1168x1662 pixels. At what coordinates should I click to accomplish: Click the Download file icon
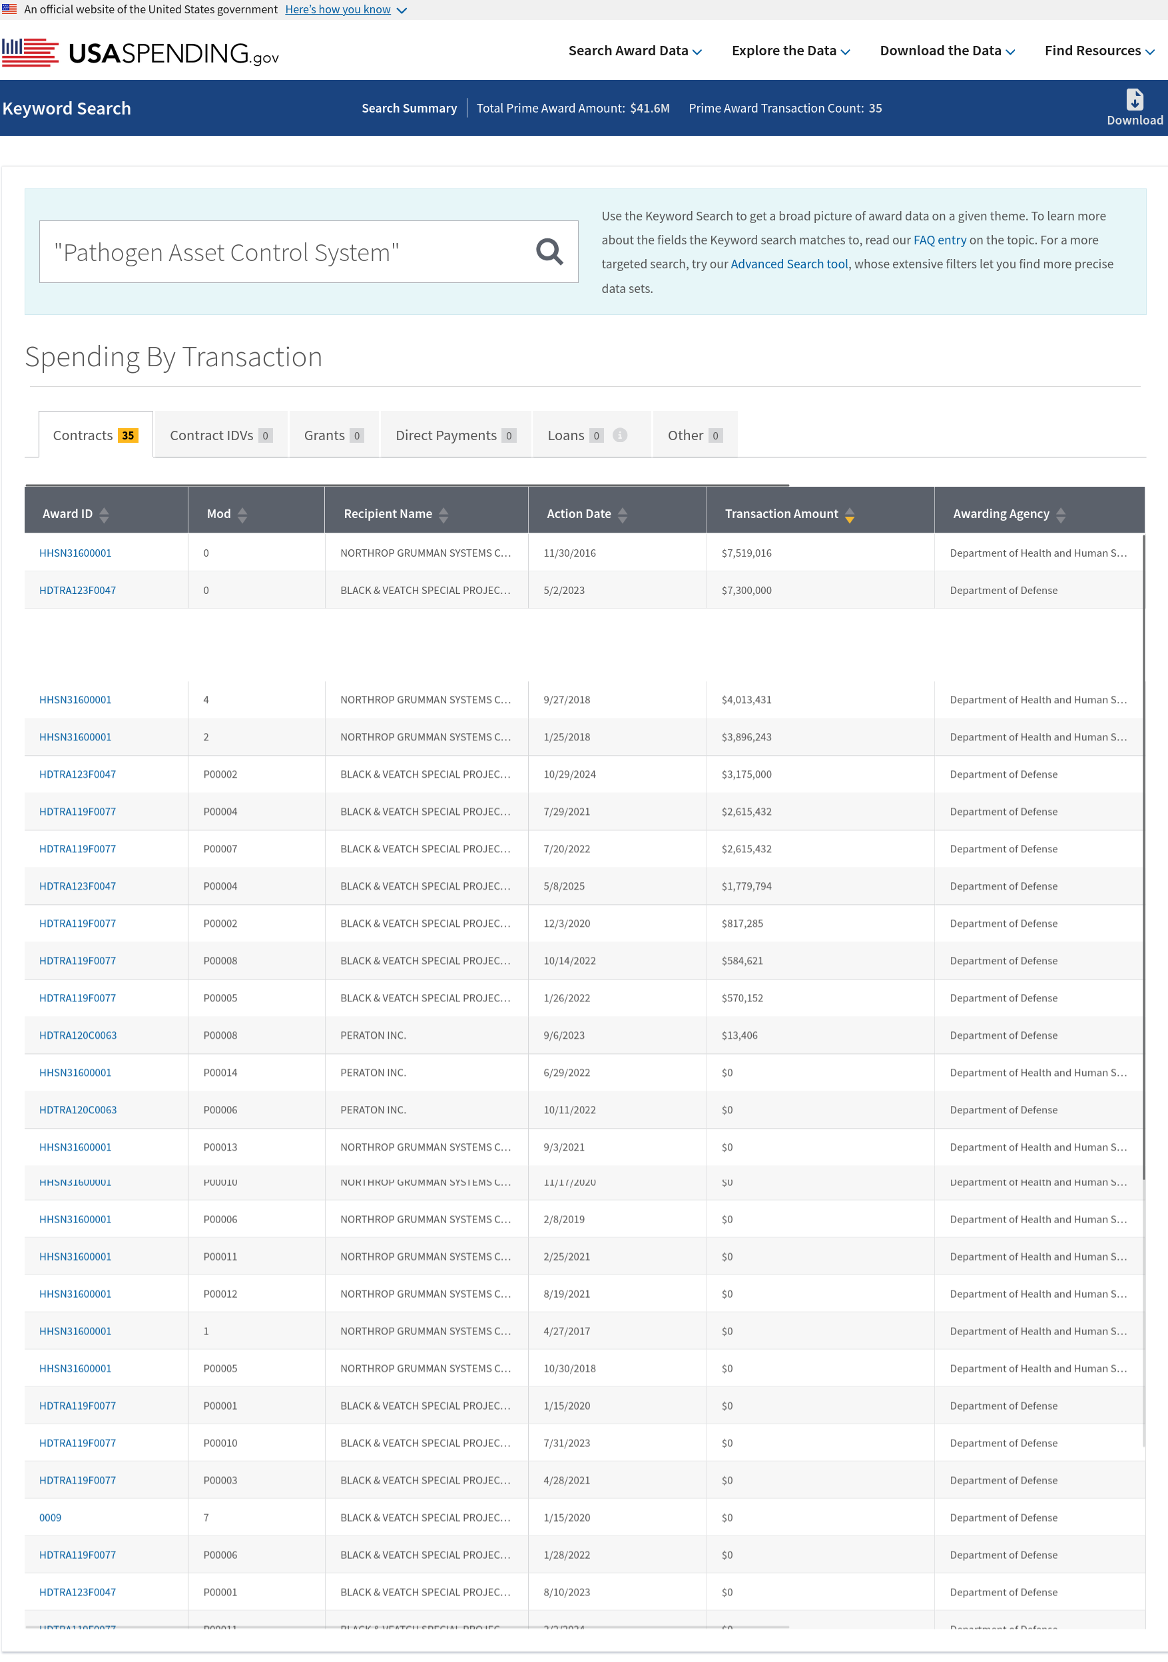(x=1134, y=100)
